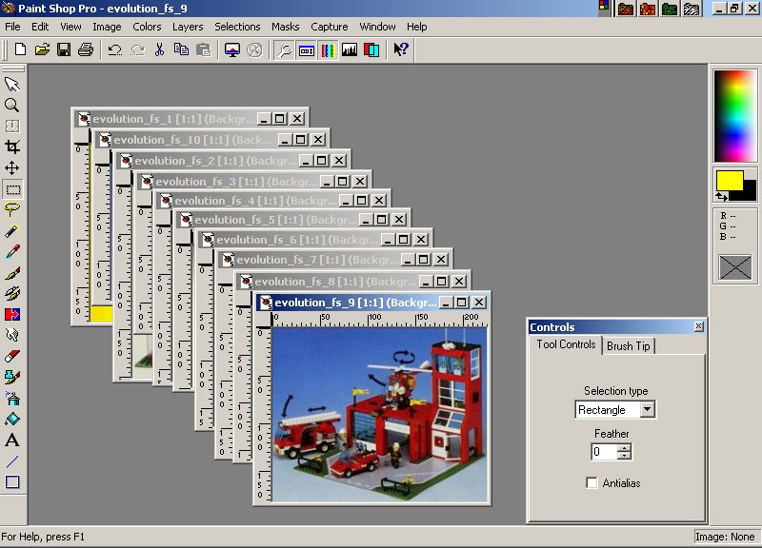This screenshot has width=762, height=548.
Task: Open the full screen preview
Action: (x=231, y=49)
